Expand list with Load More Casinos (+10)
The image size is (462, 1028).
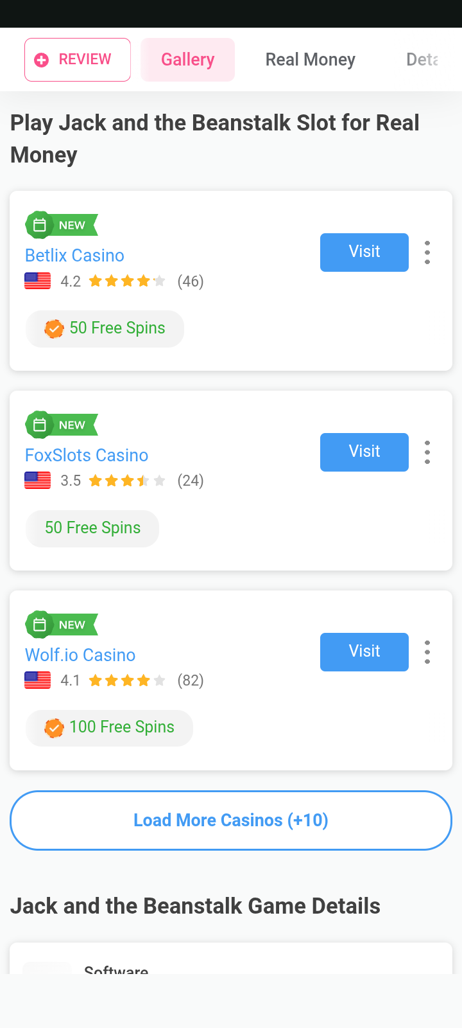point(231,820)
